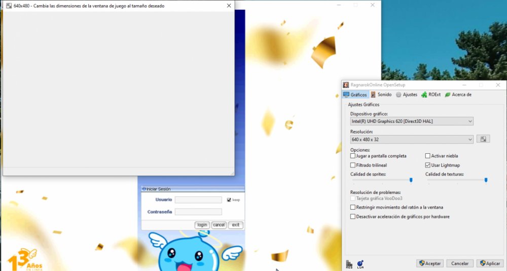
Task: Click the Calidad de sprites slider handle
Action: coord(411,180)
